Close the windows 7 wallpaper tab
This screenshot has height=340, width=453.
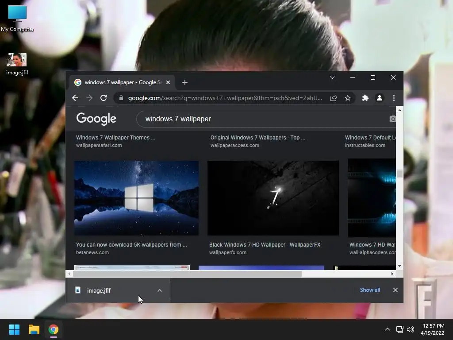pos(168,82)
